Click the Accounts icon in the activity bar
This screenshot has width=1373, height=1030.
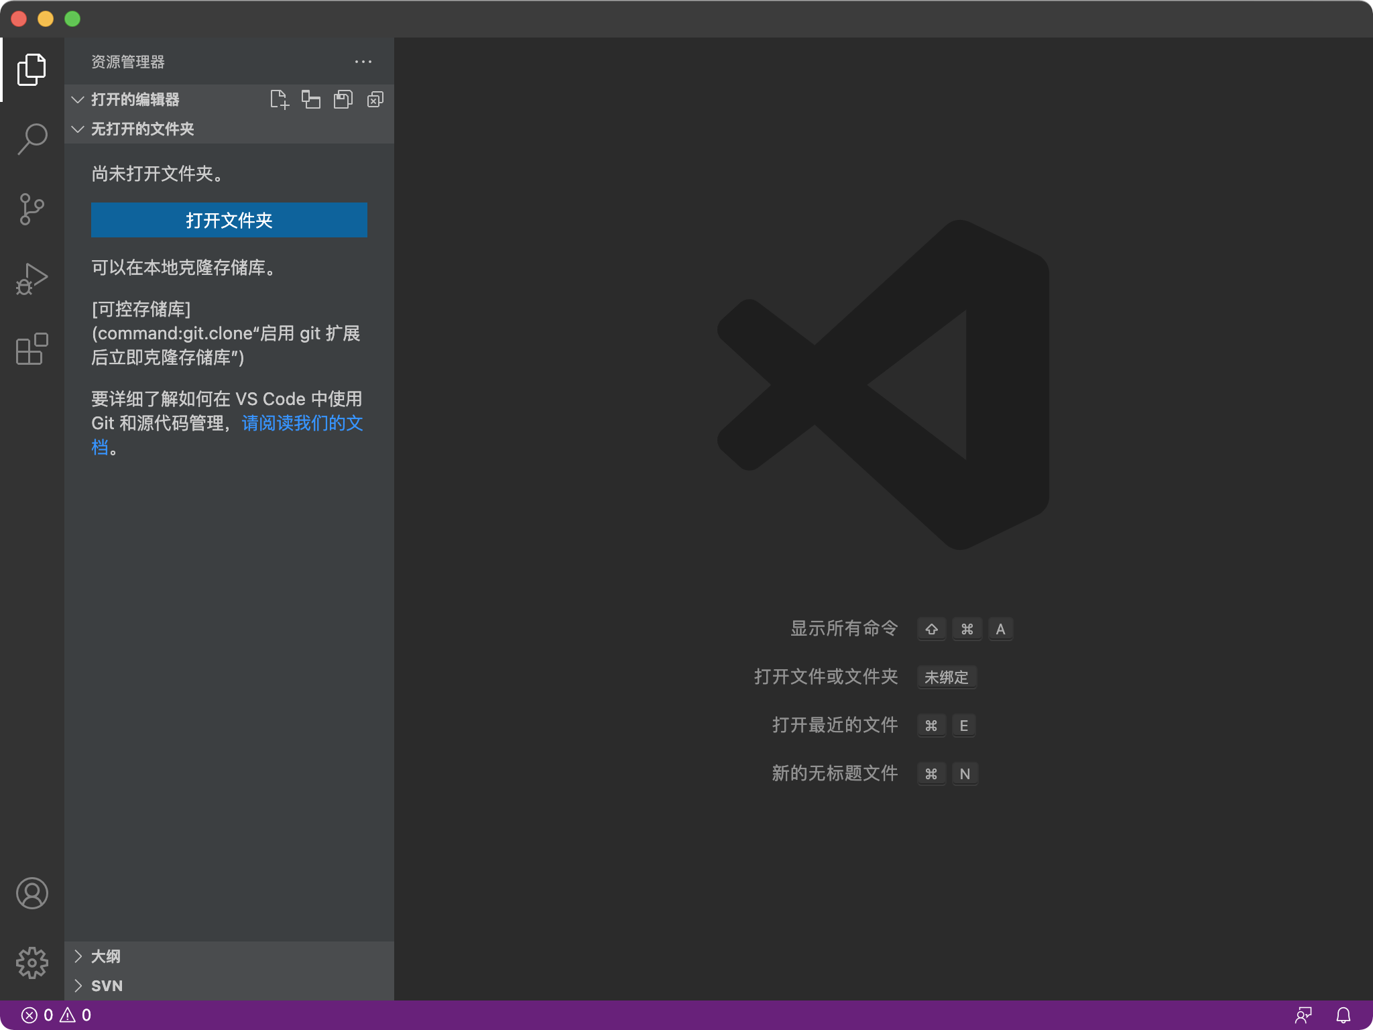(x=32, y=893)
